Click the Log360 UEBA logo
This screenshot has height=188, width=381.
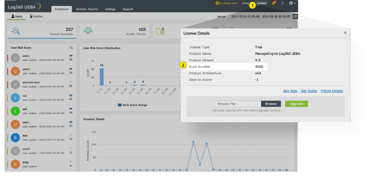24,6
